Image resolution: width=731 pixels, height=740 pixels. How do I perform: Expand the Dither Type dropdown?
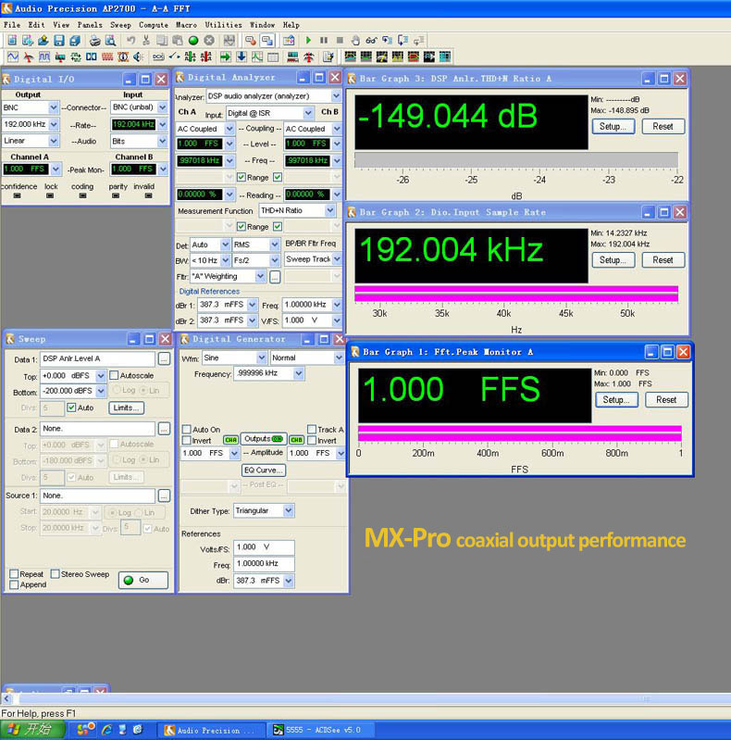tap(289, 510)
